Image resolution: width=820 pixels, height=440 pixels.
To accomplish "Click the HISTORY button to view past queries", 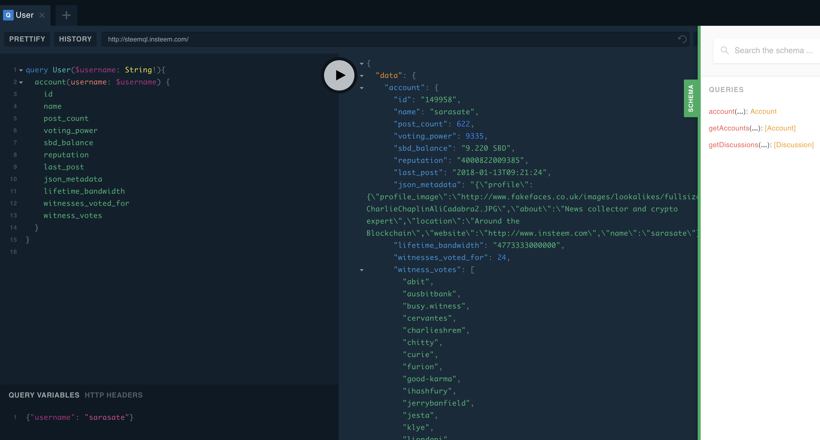I will click(75, 39).
